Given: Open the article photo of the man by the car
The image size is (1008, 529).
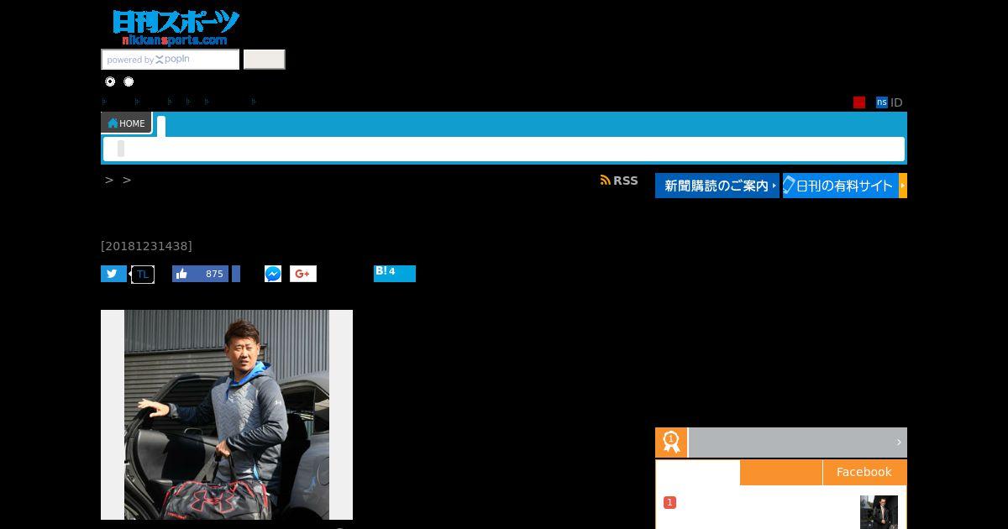Looking at the screenshot, I should pyautogui.click(x=227, y=415).
